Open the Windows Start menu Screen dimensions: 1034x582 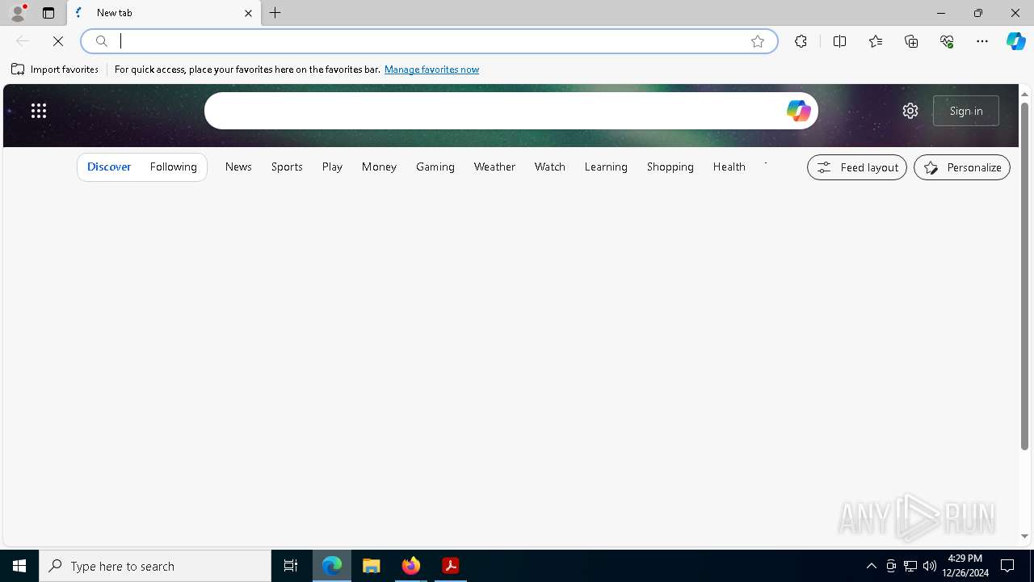coord(19,566)
